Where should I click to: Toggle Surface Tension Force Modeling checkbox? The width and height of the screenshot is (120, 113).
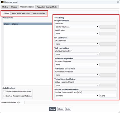click(x=5, y=96)
